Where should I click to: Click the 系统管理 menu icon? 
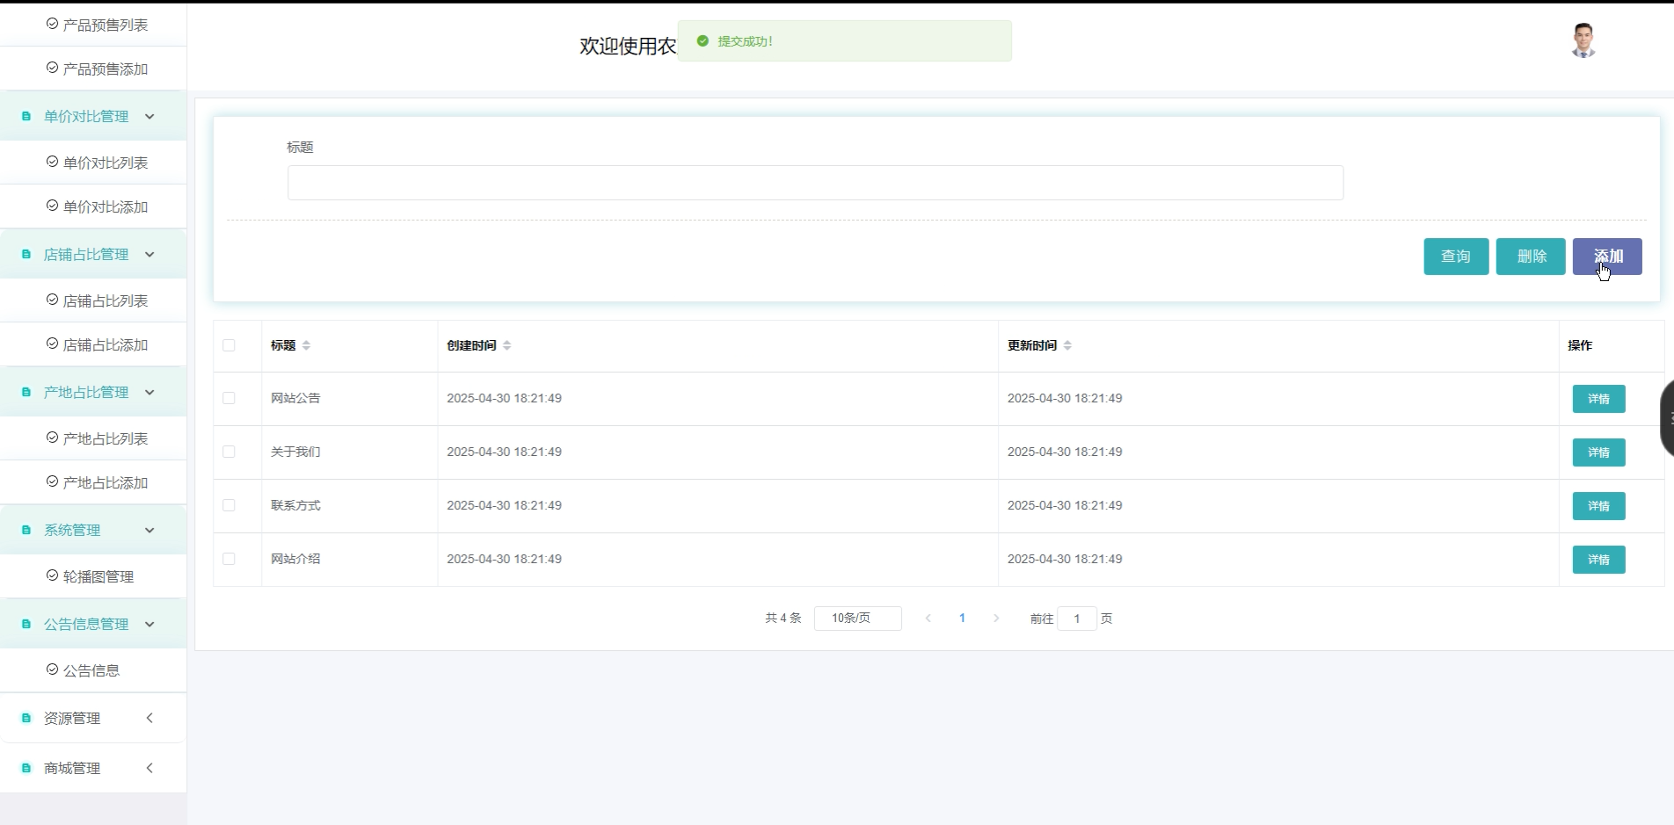tap(26, 530)
